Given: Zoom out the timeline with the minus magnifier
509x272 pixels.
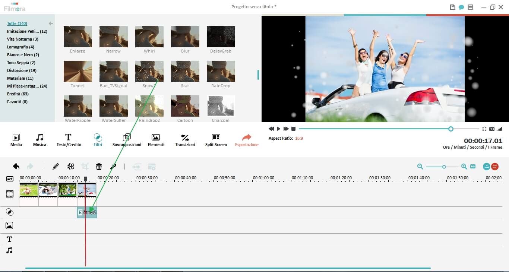Looking at the screenshot, I should coord(420,167).
